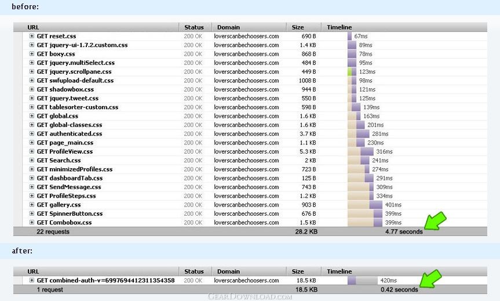Image resolution: width=500 pixels, height=301 pixels.
Task: Click the 281ms timeline bar for authenticated.css
Action: pos(359,134)
